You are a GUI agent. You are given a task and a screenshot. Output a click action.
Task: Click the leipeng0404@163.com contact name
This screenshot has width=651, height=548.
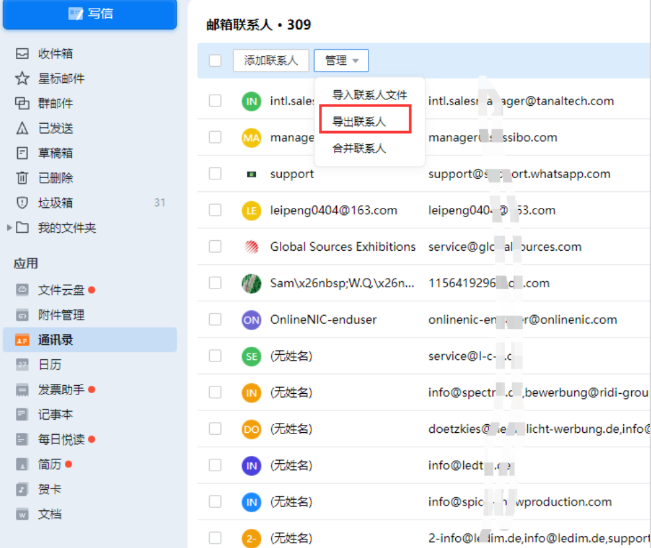pyautogui.click(x=334, y=210)
